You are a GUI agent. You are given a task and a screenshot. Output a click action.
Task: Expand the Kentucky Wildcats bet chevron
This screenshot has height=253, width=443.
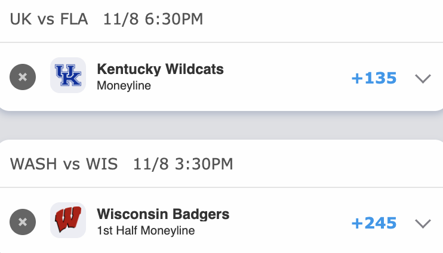[423, 78]
